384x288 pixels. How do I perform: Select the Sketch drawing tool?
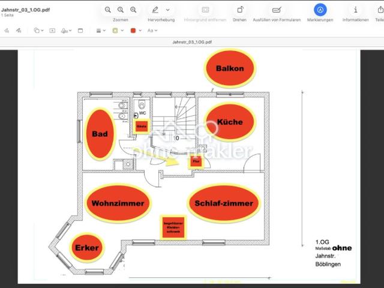pyautogui.click(x=7, y=31)
